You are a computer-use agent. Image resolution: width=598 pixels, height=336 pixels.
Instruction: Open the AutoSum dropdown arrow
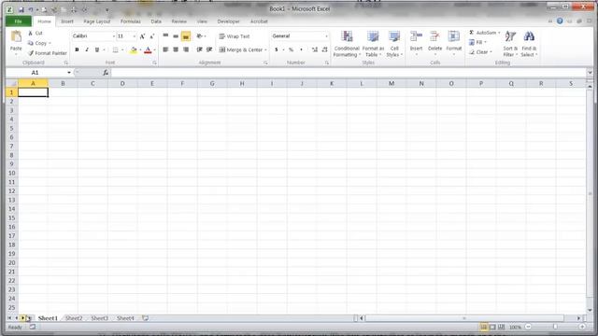(x=499, y=33)
